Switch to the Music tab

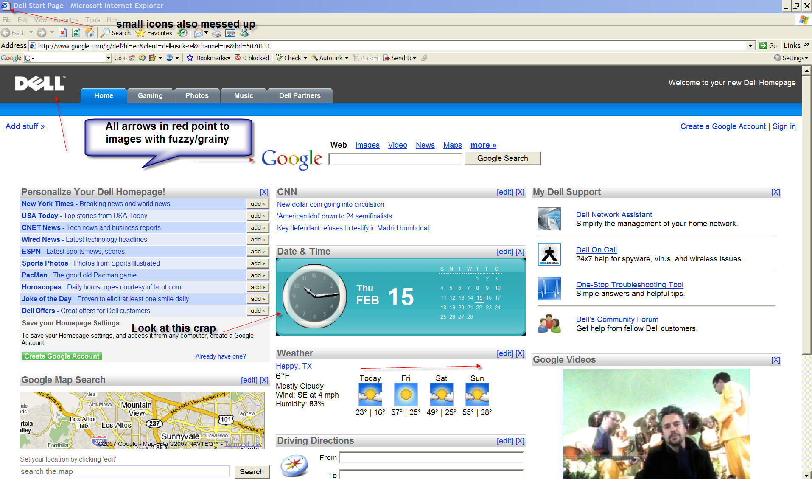tap(244, 95)
